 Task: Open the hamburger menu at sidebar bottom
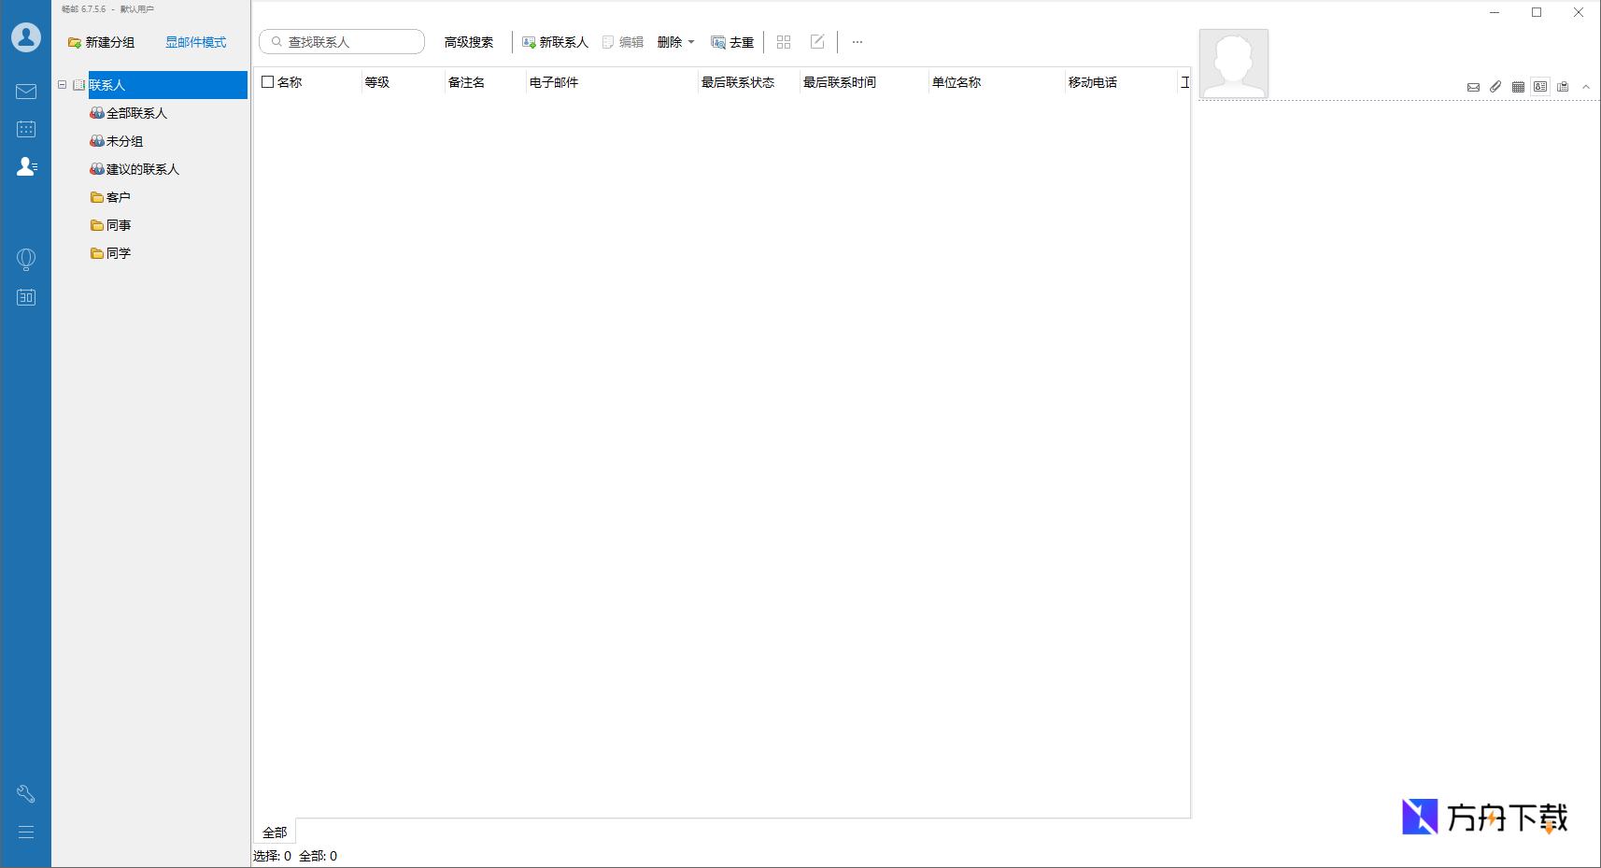pyautogui.click(x=26, y=832)
